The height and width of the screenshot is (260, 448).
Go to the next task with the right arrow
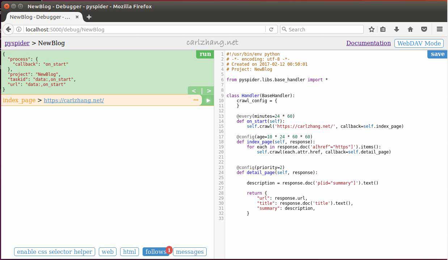point(209,91)
